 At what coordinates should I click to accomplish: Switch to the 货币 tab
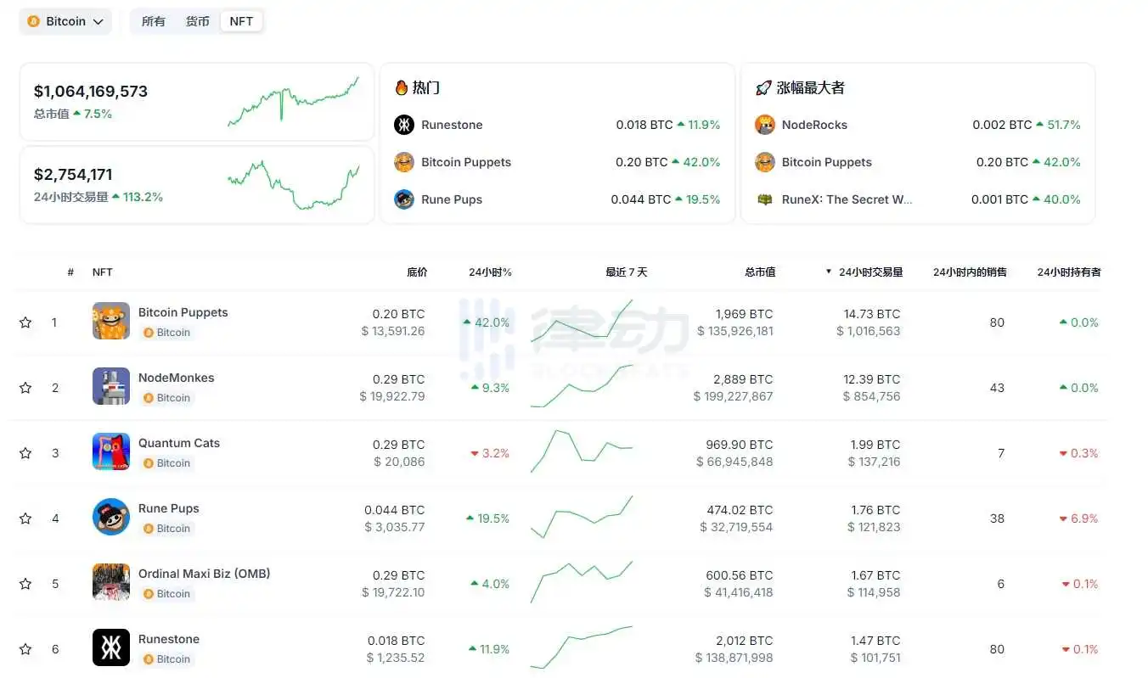pos(198,21)
